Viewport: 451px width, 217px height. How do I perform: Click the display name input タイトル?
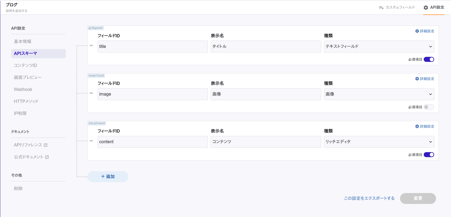coord(266,47)
